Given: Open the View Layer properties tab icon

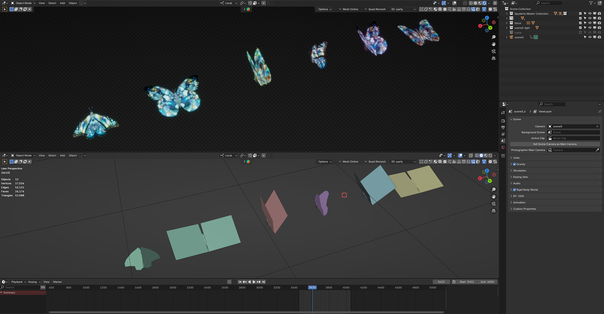Looking at the screenshot, I should click(503, 134).
